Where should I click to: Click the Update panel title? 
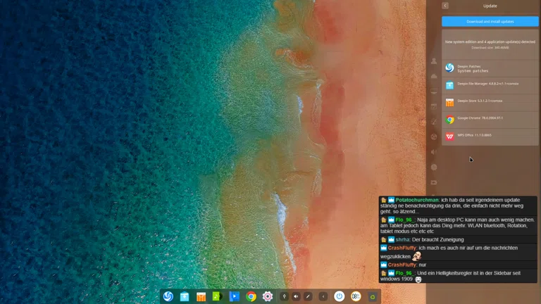(490, 6)
